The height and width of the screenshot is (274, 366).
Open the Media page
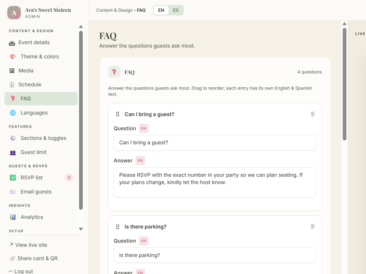(41, 71)
